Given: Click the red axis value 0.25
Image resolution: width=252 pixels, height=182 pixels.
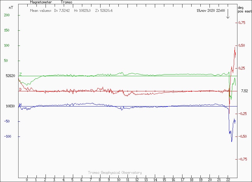Looking at the screenshot, I should click(x=242, y=68).
